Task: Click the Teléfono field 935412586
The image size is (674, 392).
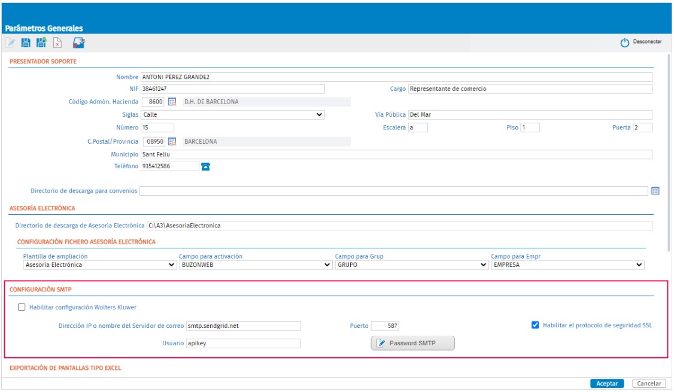Action: click(170, 166)
